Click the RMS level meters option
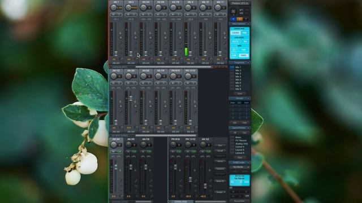The width and height of the screenshot is (362, 203). [x=245, y=42]
